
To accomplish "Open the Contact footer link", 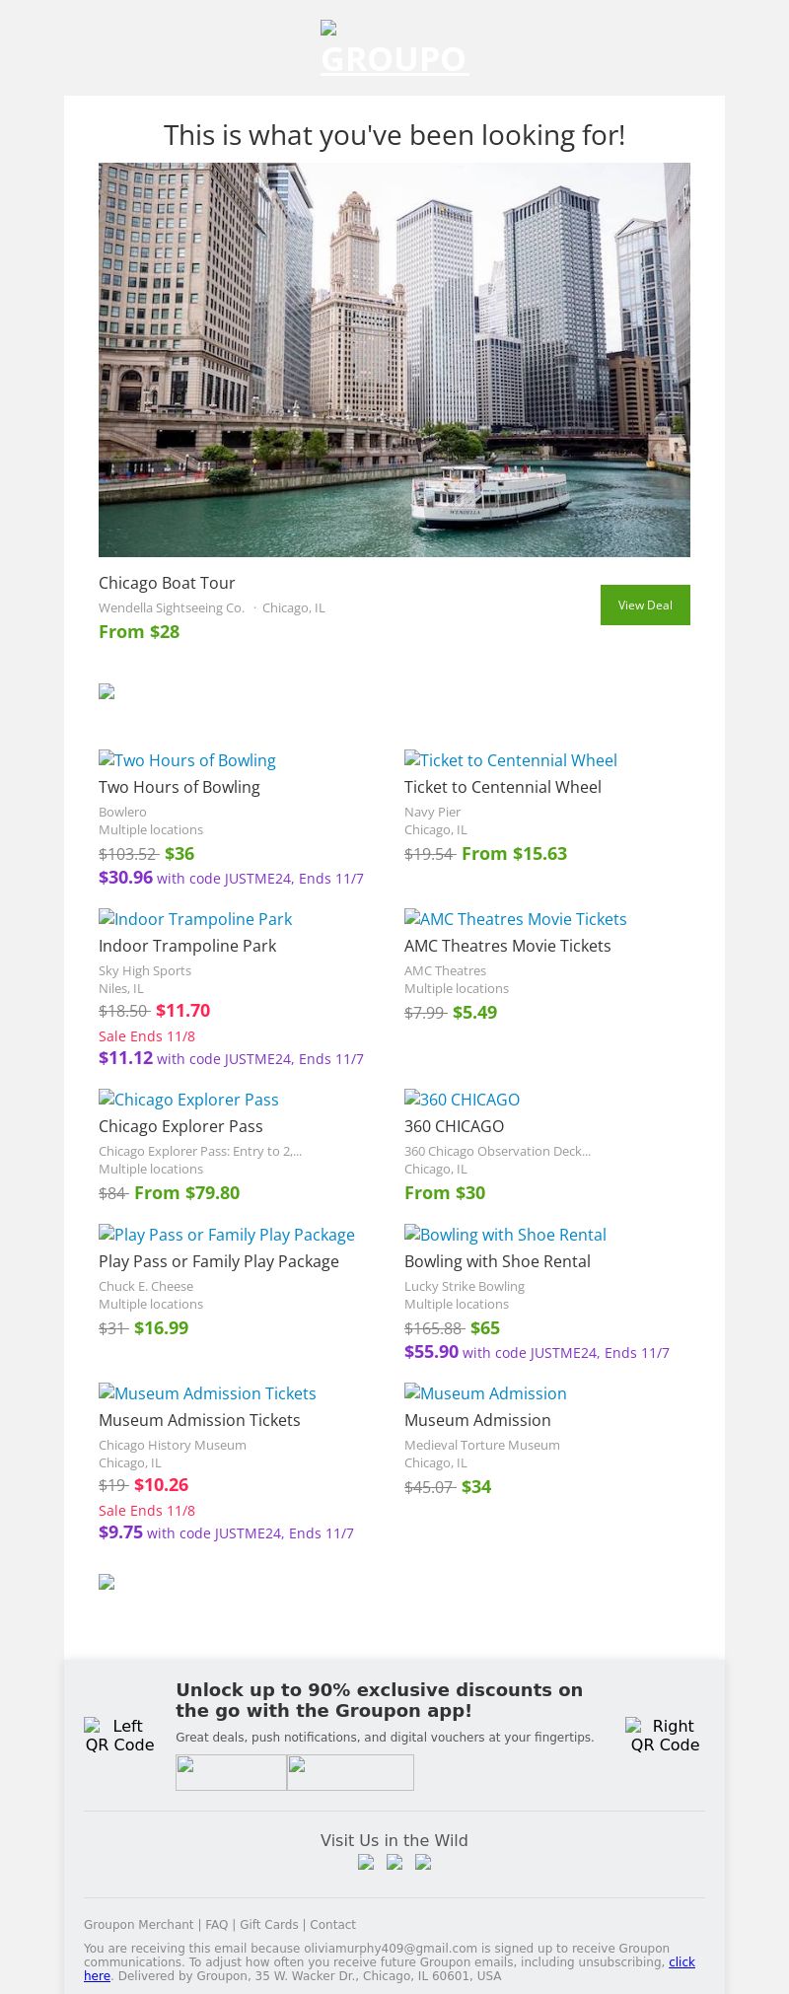I will click(332, 1924).
